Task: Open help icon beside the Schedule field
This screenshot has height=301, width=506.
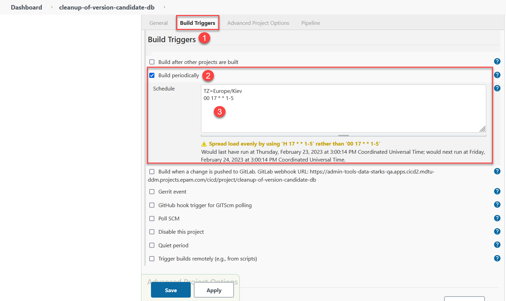Action: tap(497, 88)
